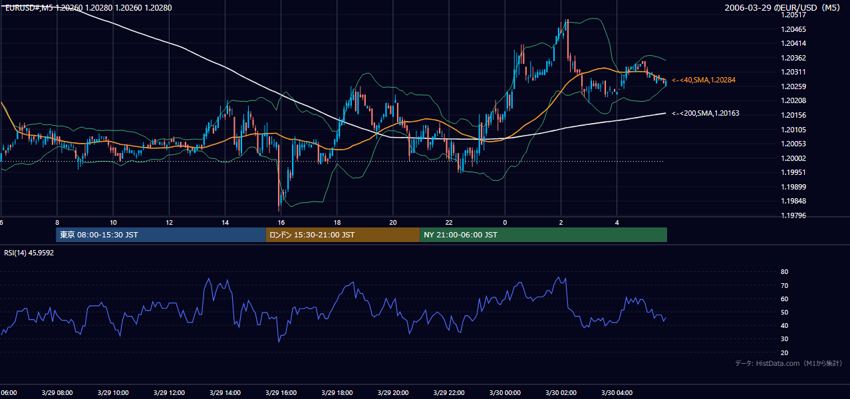Image resolution: width=850 pixels, height=399 pixels.
Task: Click hour label 4 under the price chart
Action: (617, 222)
